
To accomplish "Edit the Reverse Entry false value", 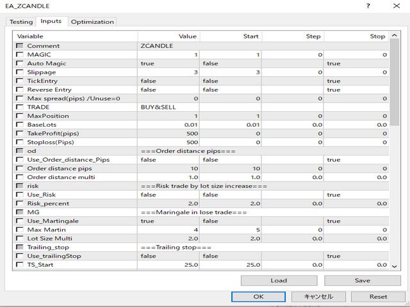I will pyautogui.click(x=168, y=90).
